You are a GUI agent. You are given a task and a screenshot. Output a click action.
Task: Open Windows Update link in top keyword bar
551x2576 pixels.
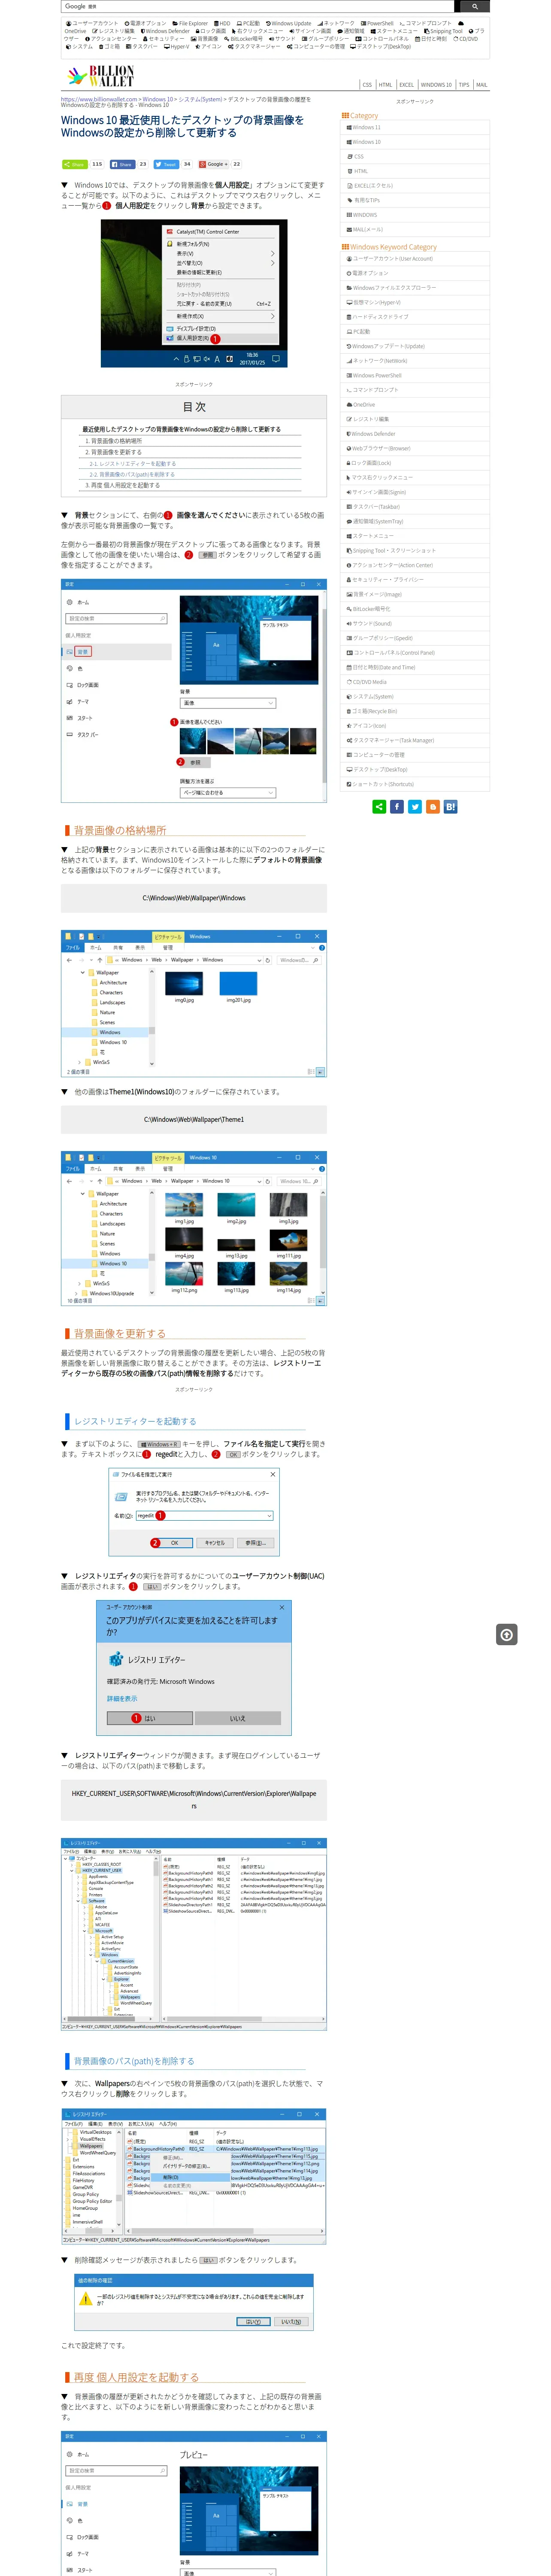[x=291, y=23]
